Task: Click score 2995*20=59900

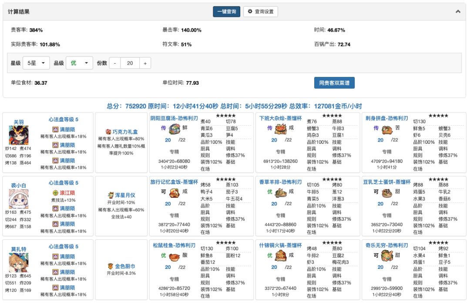Action: click(387, 288)
